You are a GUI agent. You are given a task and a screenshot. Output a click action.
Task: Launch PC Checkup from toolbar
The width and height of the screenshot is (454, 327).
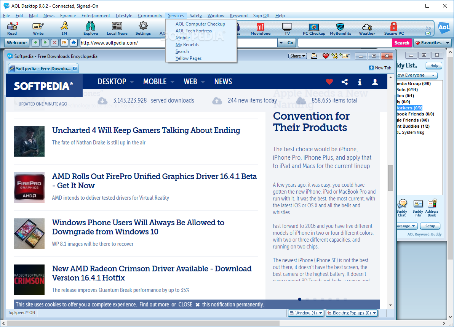click(x=314, y=28)
